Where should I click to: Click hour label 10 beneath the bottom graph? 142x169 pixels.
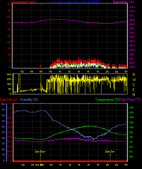tap(60, 165)
